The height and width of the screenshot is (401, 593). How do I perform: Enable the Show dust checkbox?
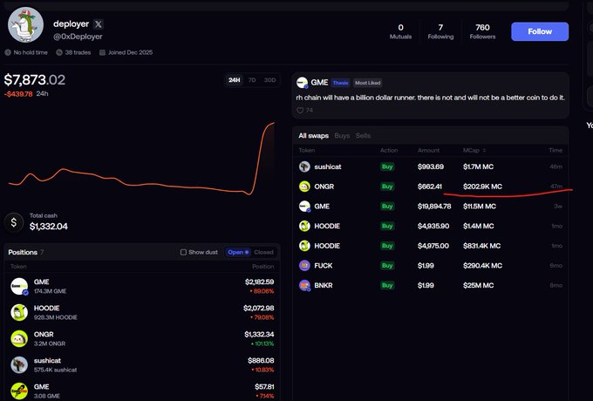183,252
